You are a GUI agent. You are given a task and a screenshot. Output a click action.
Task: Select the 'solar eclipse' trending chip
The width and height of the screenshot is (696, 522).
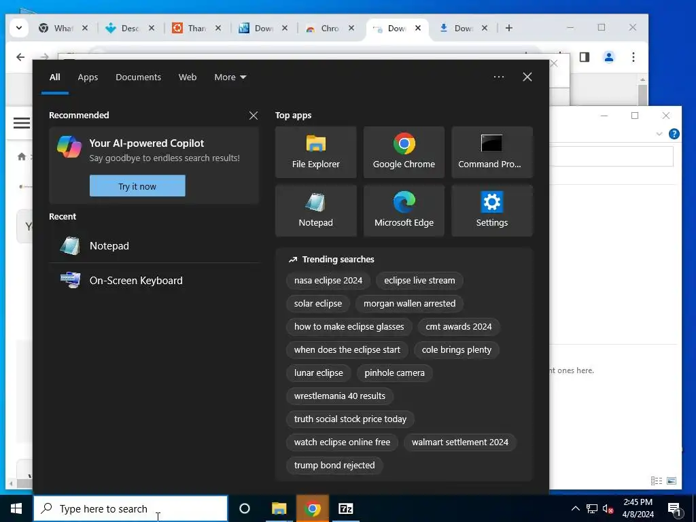pos(318,304)
